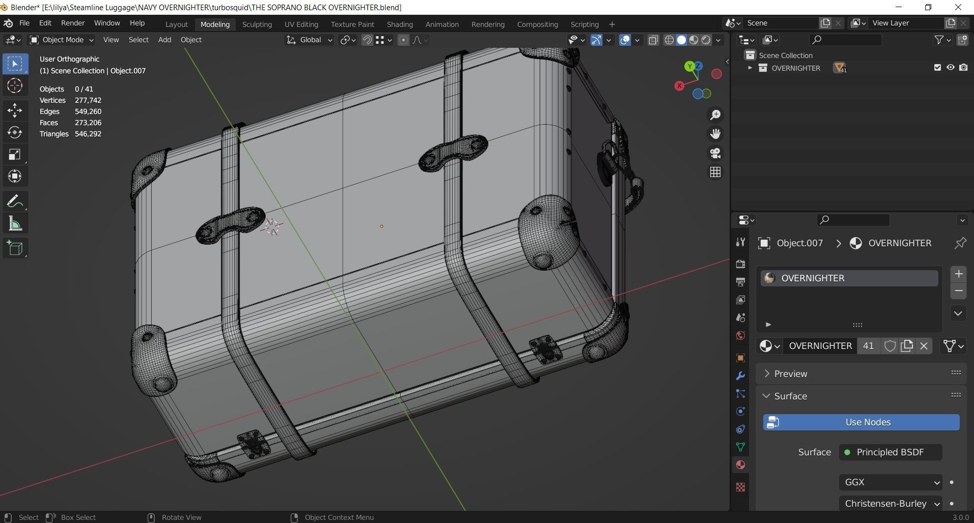The image size is (974, 523).
Task: Open the Render menu
Action: pos(73,23)
